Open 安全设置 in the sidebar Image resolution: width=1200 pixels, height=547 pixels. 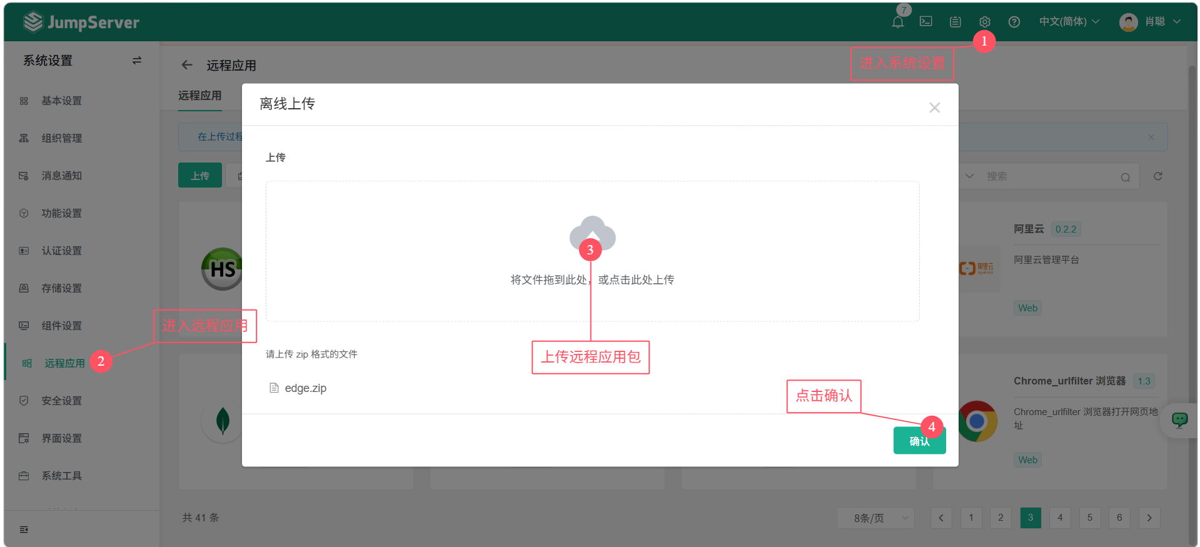coord(61,401)
